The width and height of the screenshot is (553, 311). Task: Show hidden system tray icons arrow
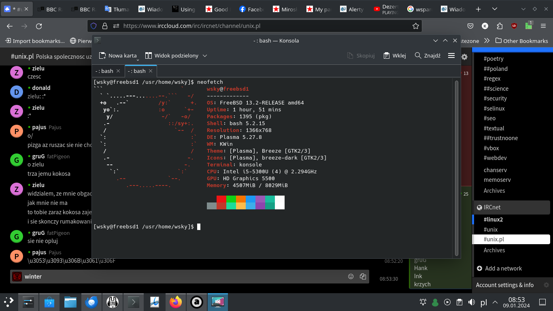click(x=495, y=302)
